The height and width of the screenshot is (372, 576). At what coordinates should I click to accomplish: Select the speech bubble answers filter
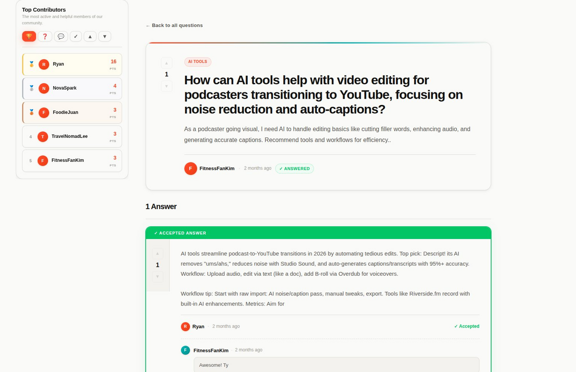click(60, 36)
